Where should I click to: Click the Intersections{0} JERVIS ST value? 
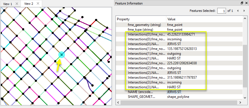pos(174,44)
